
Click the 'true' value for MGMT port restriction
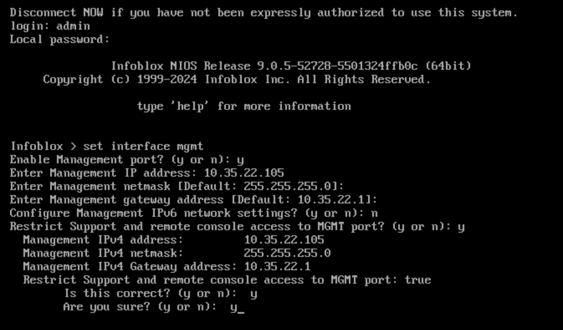pos(417,280)
